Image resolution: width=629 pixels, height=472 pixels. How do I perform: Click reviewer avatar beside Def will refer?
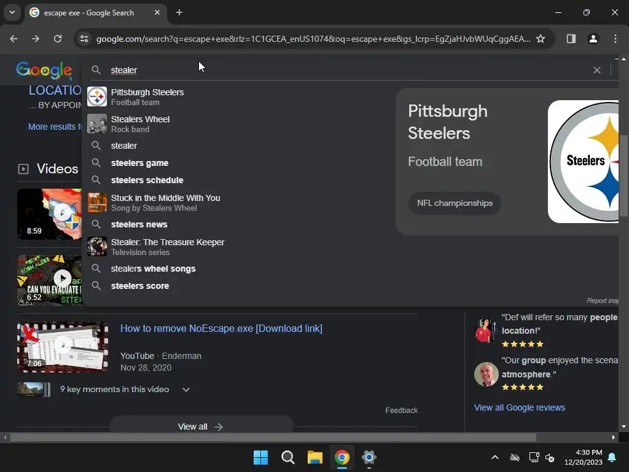(x=486, y=330)
